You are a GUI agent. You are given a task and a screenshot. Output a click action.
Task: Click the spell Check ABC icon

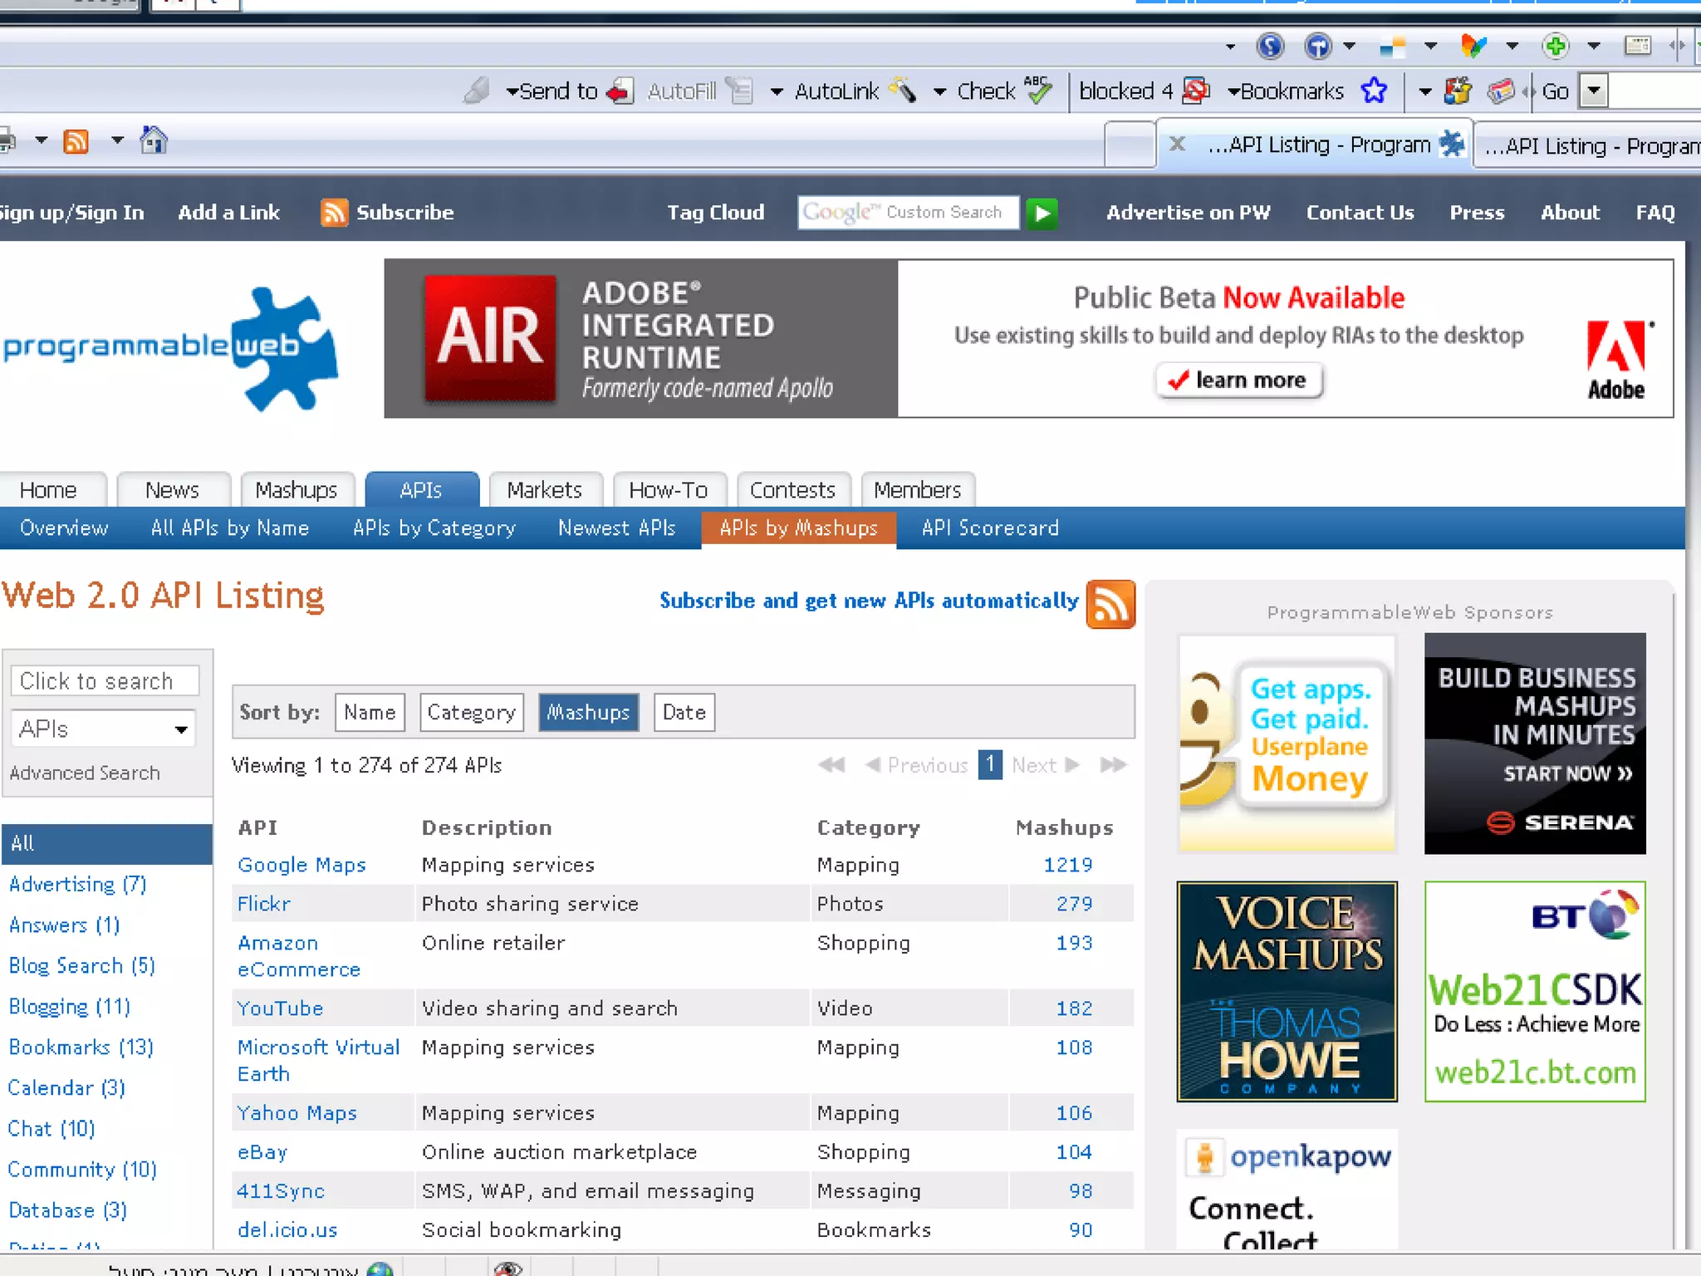point(1037,91)
